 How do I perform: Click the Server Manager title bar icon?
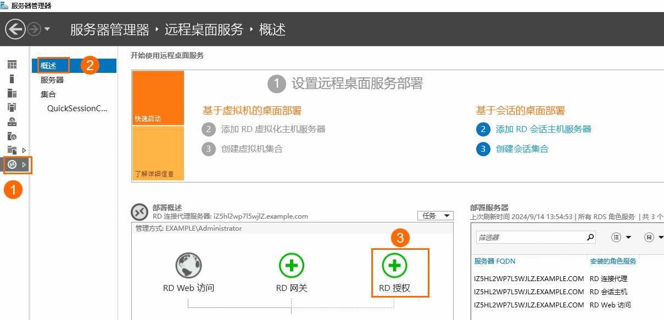pyautogui.click(x=4, y=5)
